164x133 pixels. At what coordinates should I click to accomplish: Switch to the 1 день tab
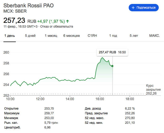pyautogui.click(x=9, y=36)
